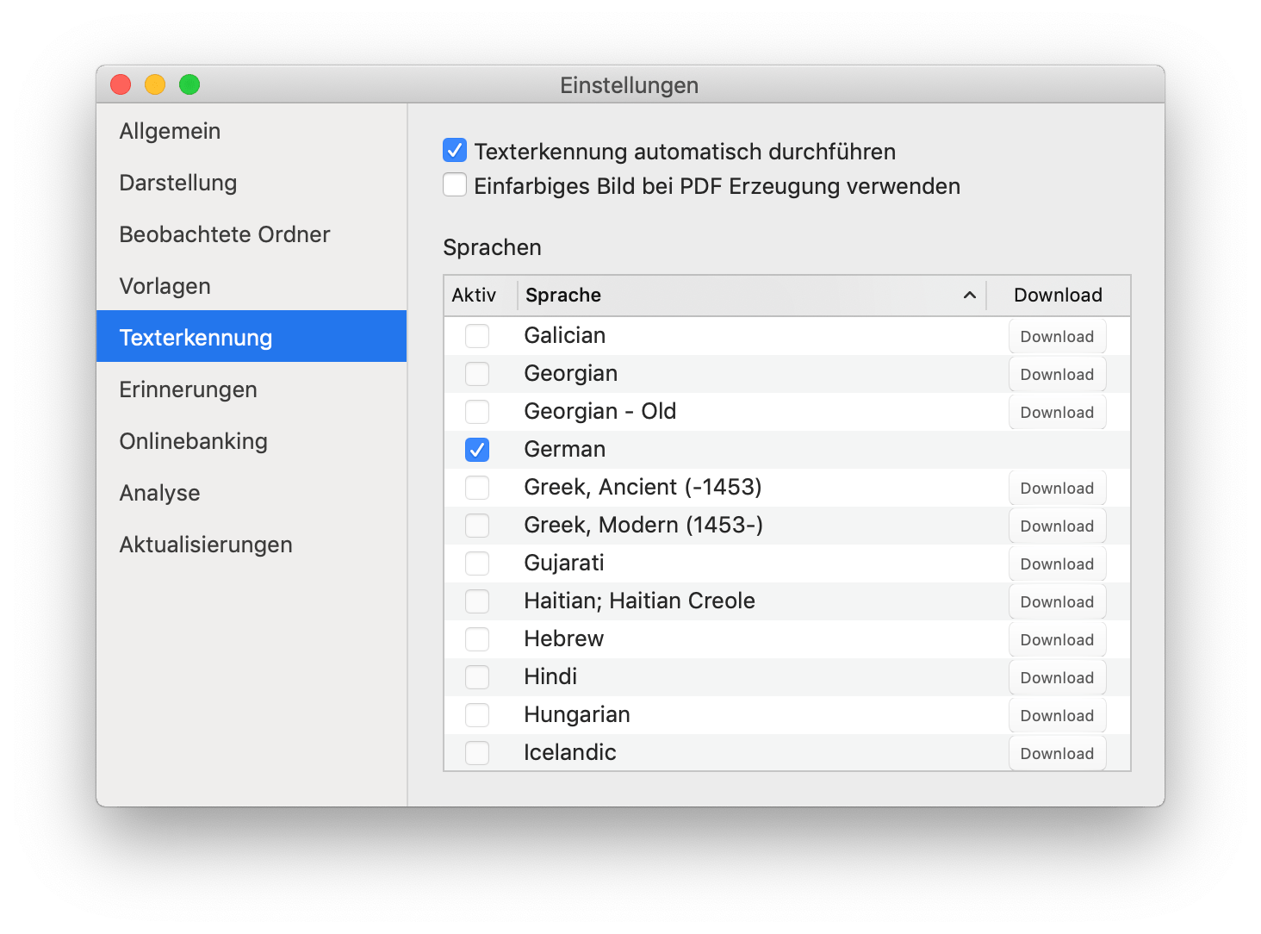Check Einfarbiges Bild bei PDF Erzeugung option
Image resolution: width=1261 pixels, height=934 pixels.
[x=455, y=185]
